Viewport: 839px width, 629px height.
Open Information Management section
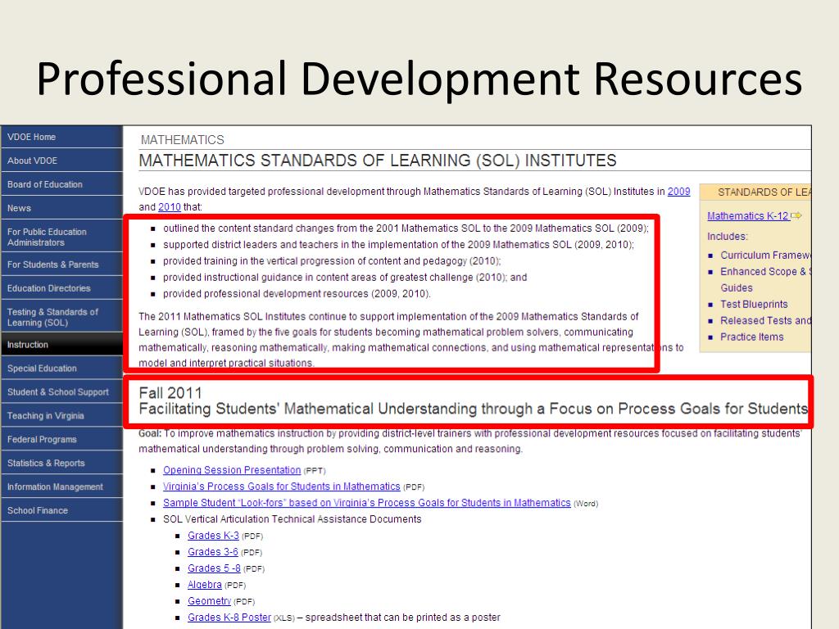[x=61, y=486]
